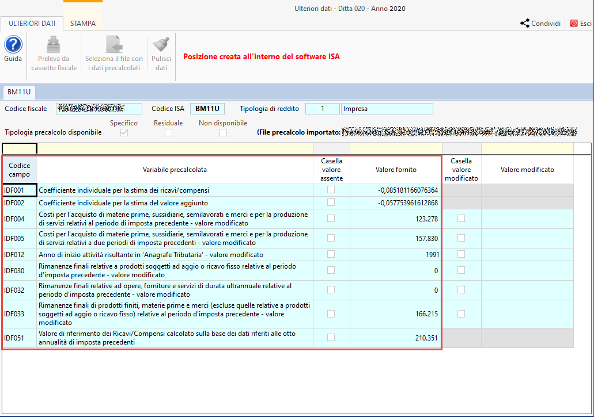Click Valore modificato cell for IDF004
The width and height of the screenshot is (594, 417).
pos(527,219)
